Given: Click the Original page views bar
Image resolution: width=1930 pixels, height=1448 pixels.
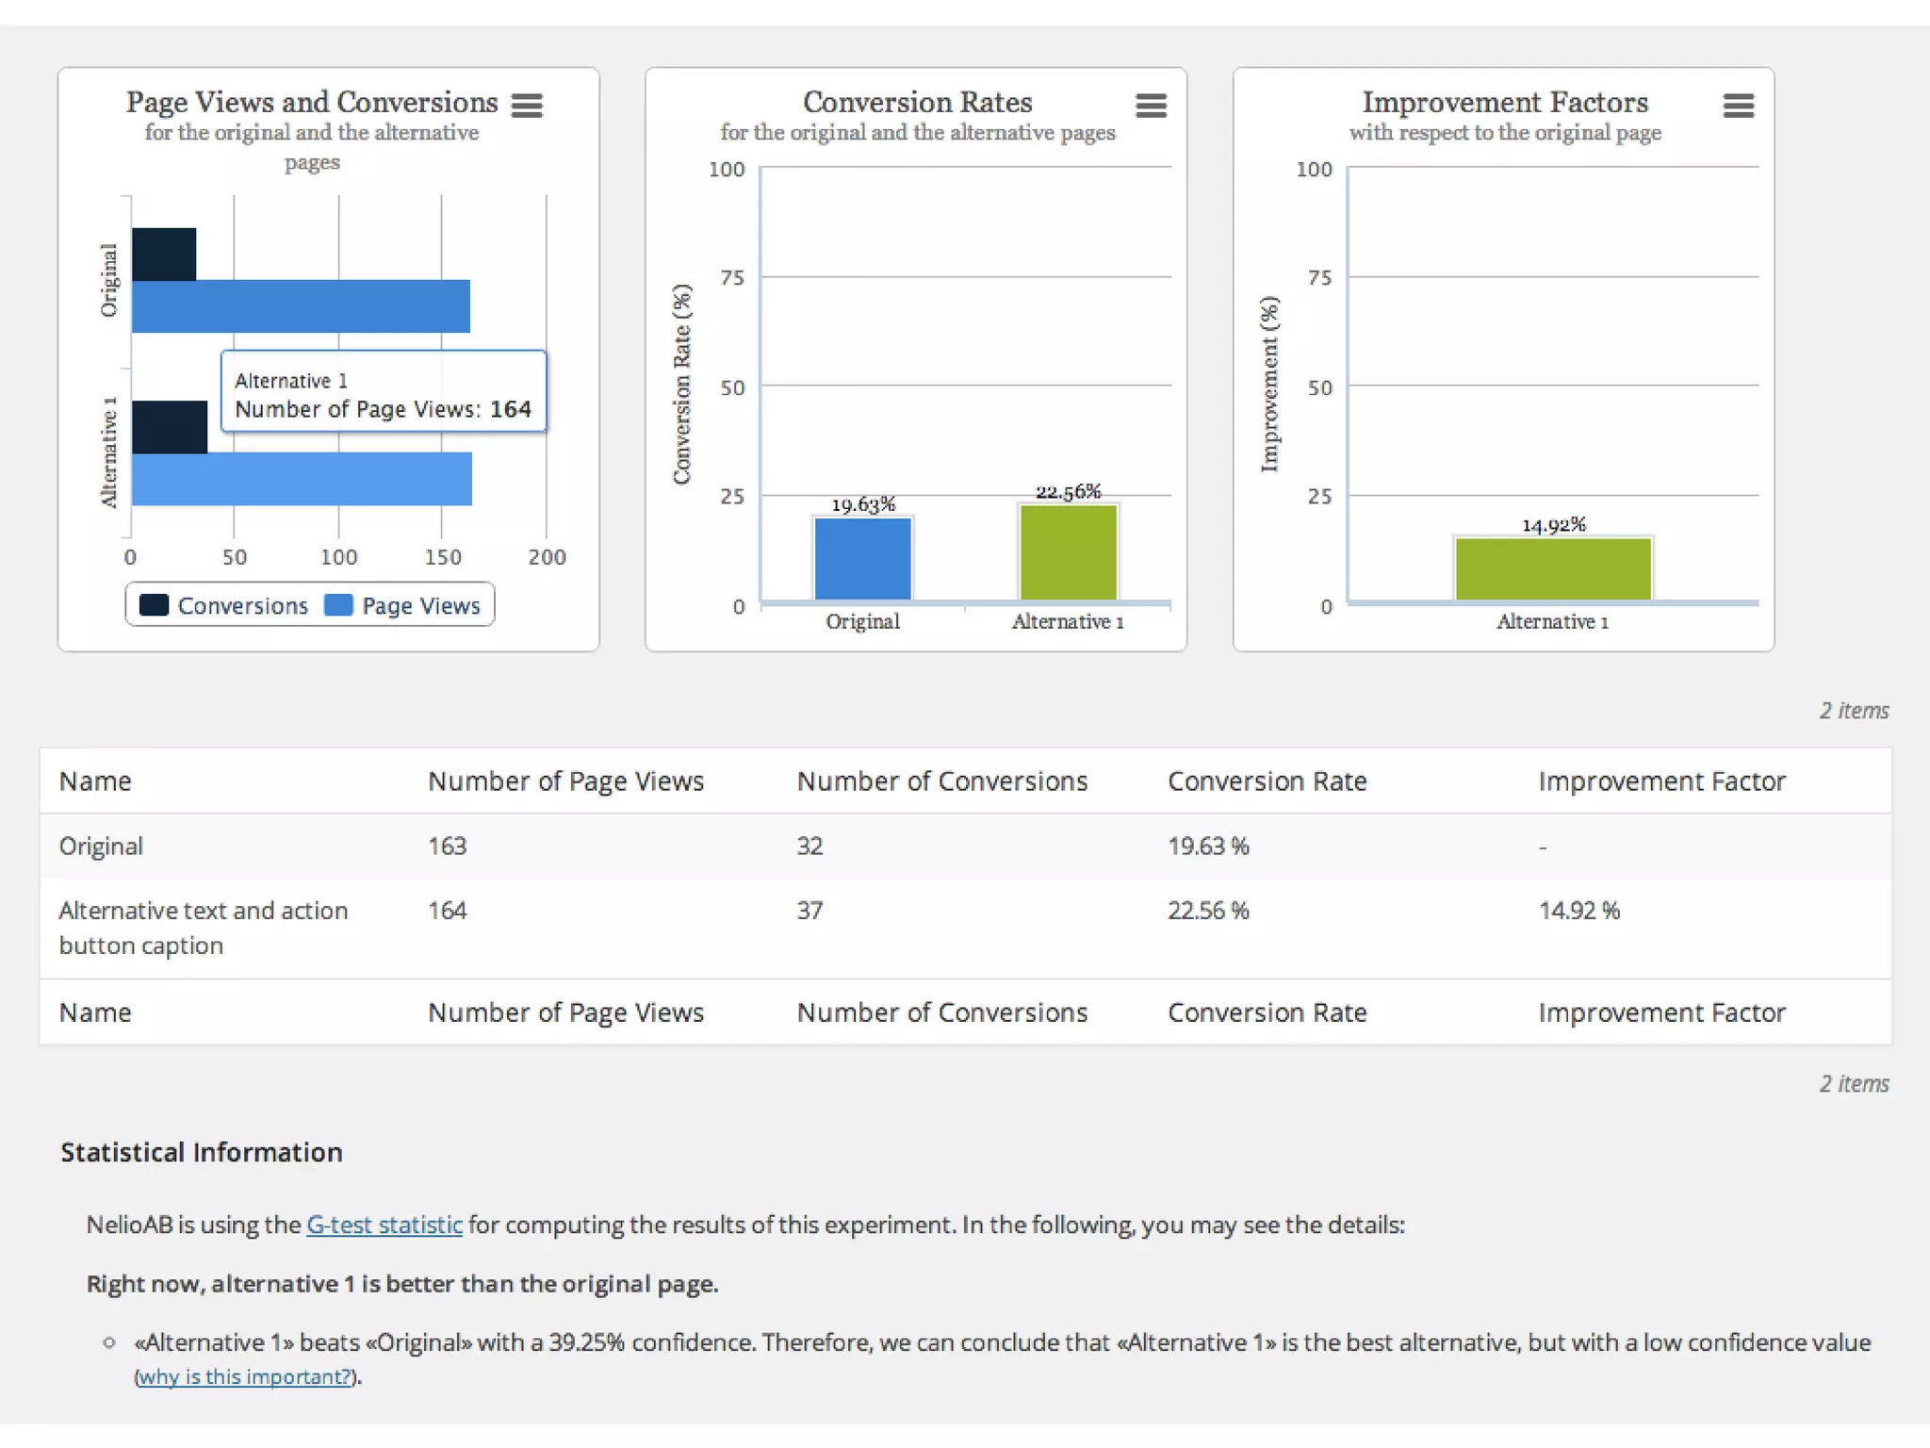Looking at the screenshot, I should click(301, 306).
